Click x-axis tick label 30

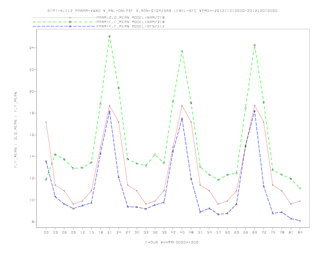point(137,232)
